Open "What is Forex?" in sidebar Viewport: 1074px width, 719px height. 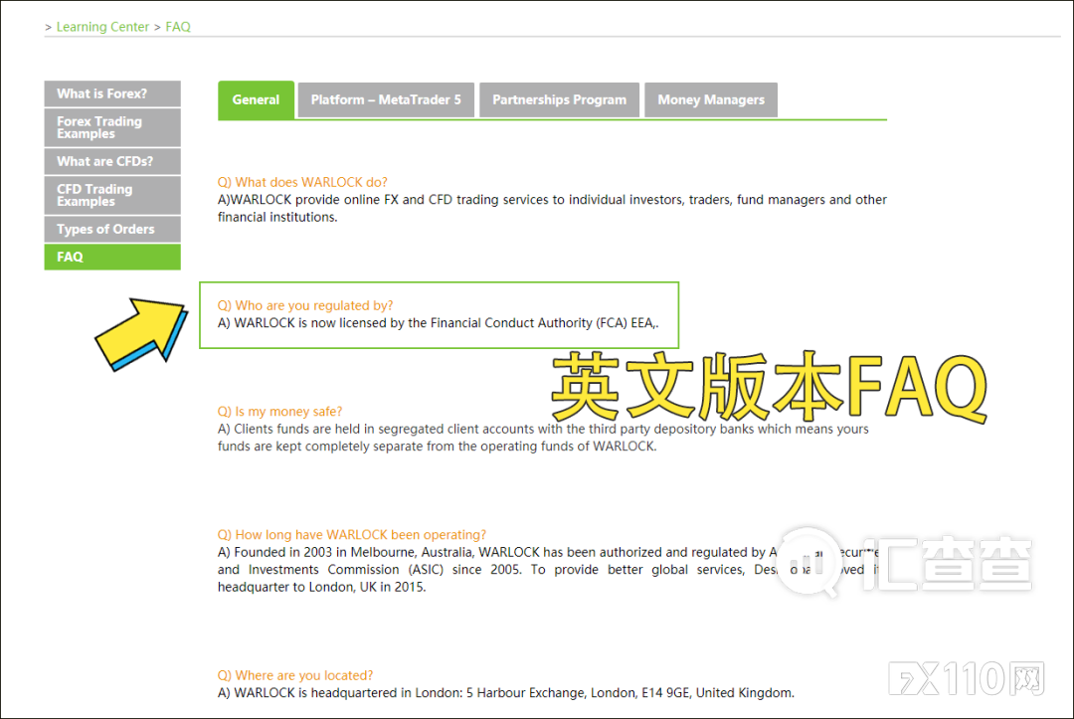(112, 93)
